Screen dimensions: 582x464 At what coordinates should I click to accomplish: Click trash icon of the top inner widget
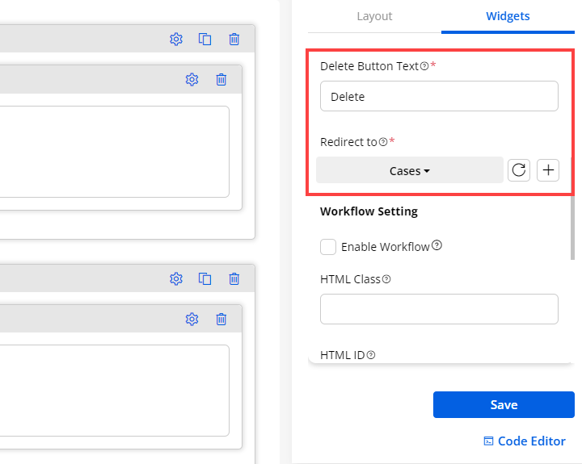point(221,79)
